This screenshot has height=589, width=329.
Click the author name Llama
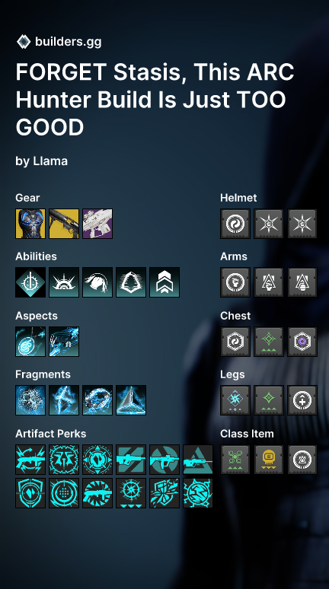(x=50, y=161)
